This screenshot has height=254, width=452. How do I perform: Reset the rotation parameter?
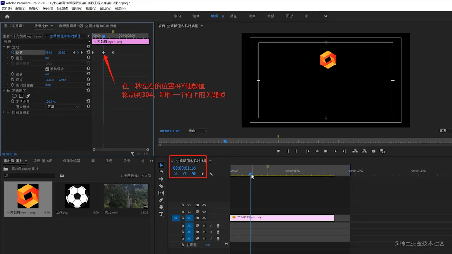point(88,74)
